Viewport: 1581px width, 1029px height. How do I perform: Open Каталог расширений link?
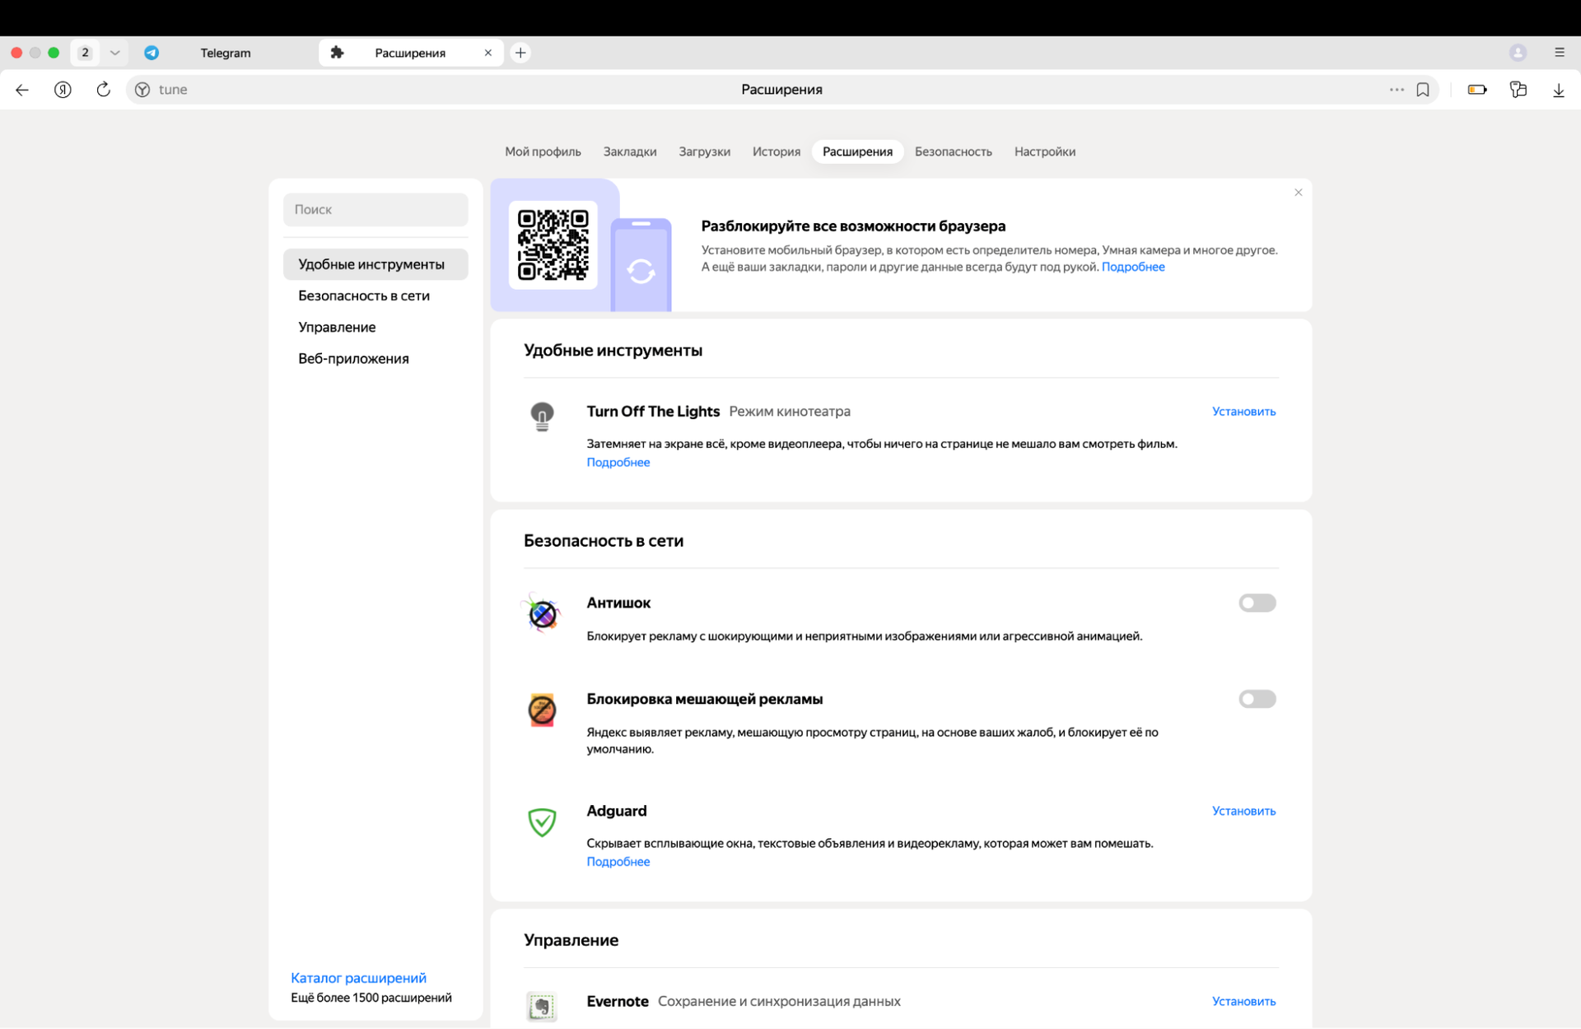[x=358, y=978]
